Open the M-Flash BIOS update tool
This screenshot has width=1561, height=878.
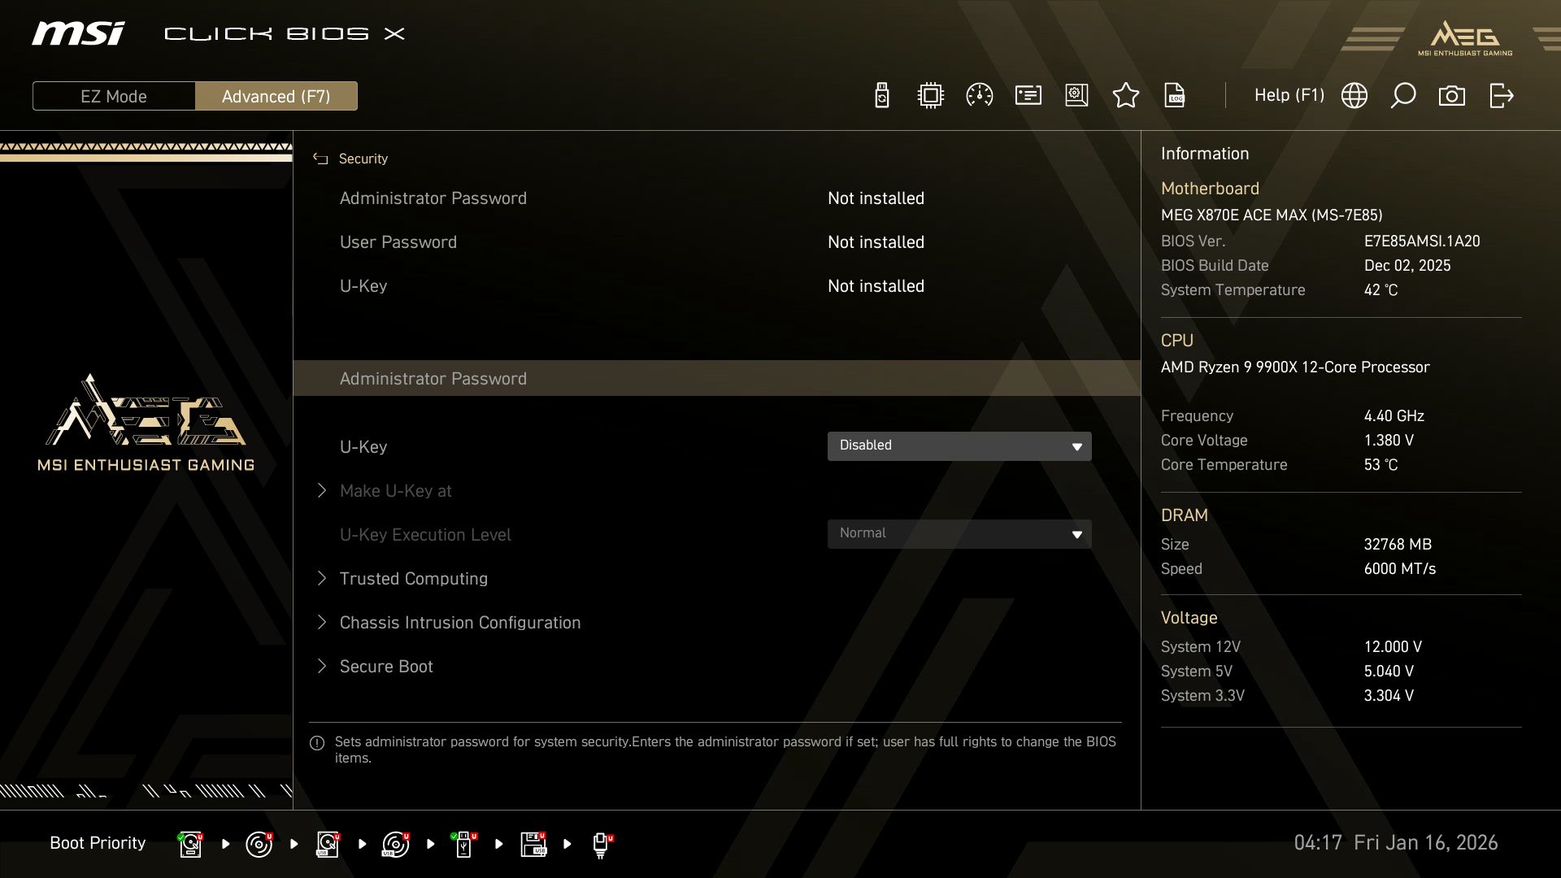(x=881, y=95)
